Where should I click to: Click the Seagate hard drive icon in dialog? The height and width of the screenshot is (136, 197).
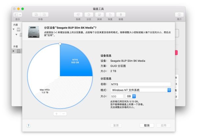pyautogui.click(x=34, y=32)
